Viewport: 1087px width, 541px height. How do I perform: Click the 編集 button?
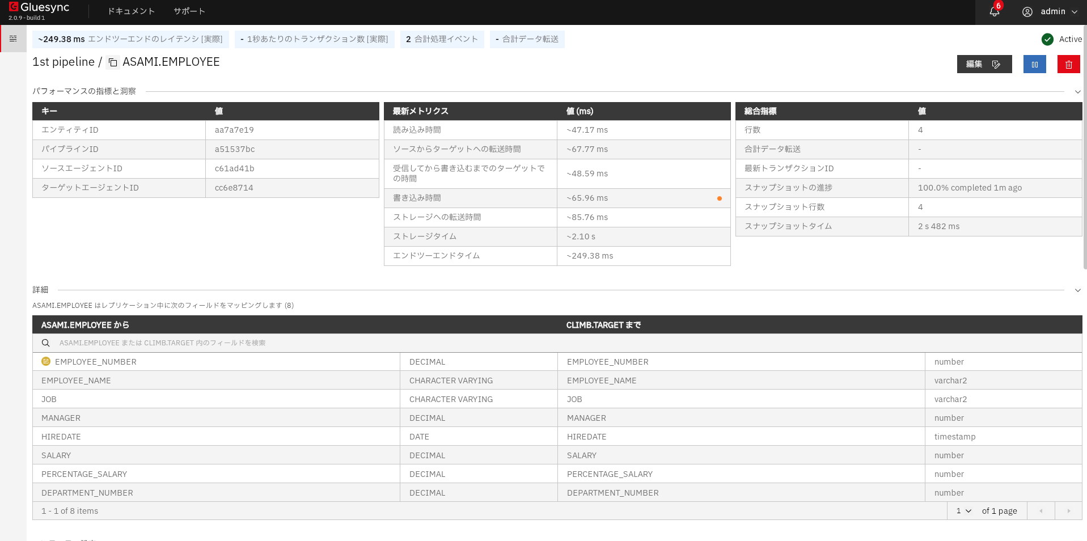pyautogui.click(x=984, y=64)
